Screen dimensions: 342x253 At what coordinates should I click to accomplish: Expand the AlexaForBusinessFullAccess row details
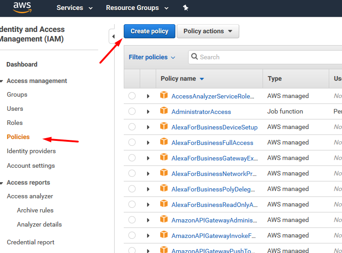pos(148,143)
